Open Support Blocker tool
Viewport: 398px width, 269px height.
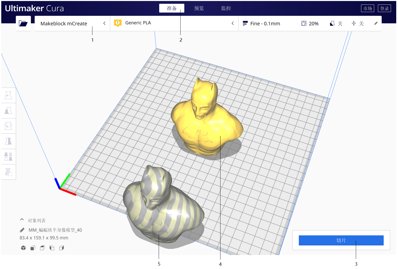pyautogui.click(x=8, y=172)
